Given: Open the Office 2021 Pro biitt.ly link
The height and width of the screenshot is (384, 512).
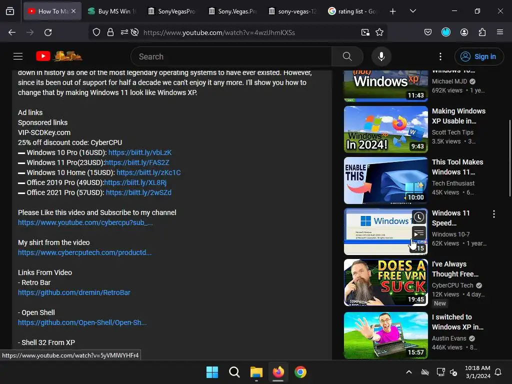Looking at the screenshot, I should click(138, 192).
